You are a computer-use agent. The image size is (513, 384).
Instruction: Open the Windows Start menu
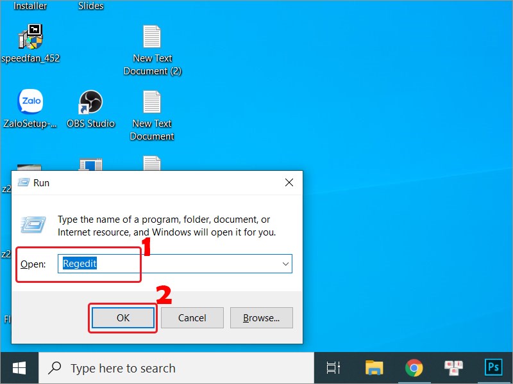(19, 368)
